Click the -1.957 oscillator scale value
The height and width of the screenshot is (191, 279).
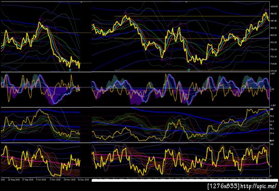click(x=273, y=105)
